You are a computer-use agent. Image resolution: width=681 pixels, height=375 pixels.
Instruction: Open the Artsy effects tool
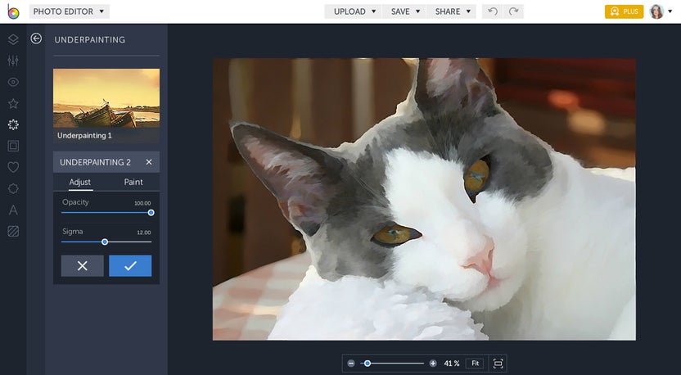[x=13, y=124]
